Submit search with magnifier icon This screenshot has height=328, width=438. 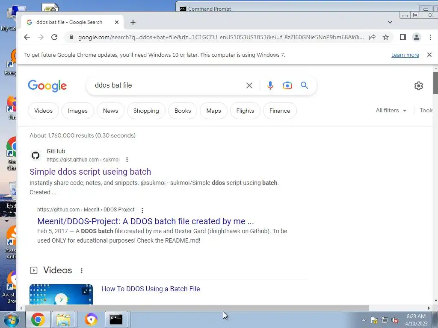[x=304, y=85]
